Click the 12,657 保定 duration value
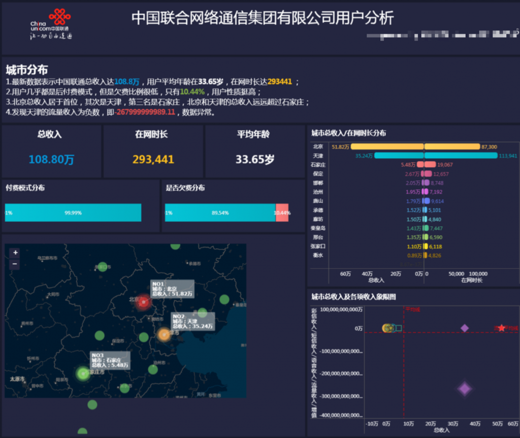 441,174
